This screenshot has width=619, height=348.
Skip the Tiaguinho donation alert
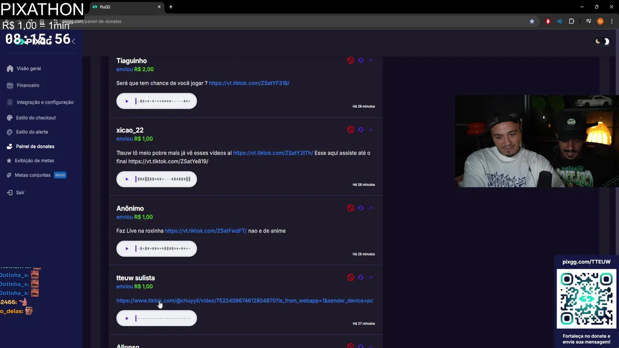[371, 60]
